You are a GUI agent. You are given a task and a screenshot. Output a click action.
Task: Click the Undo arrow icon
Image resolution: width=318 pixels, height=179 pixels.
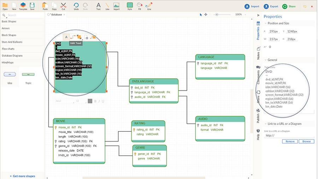pos(76,5)
